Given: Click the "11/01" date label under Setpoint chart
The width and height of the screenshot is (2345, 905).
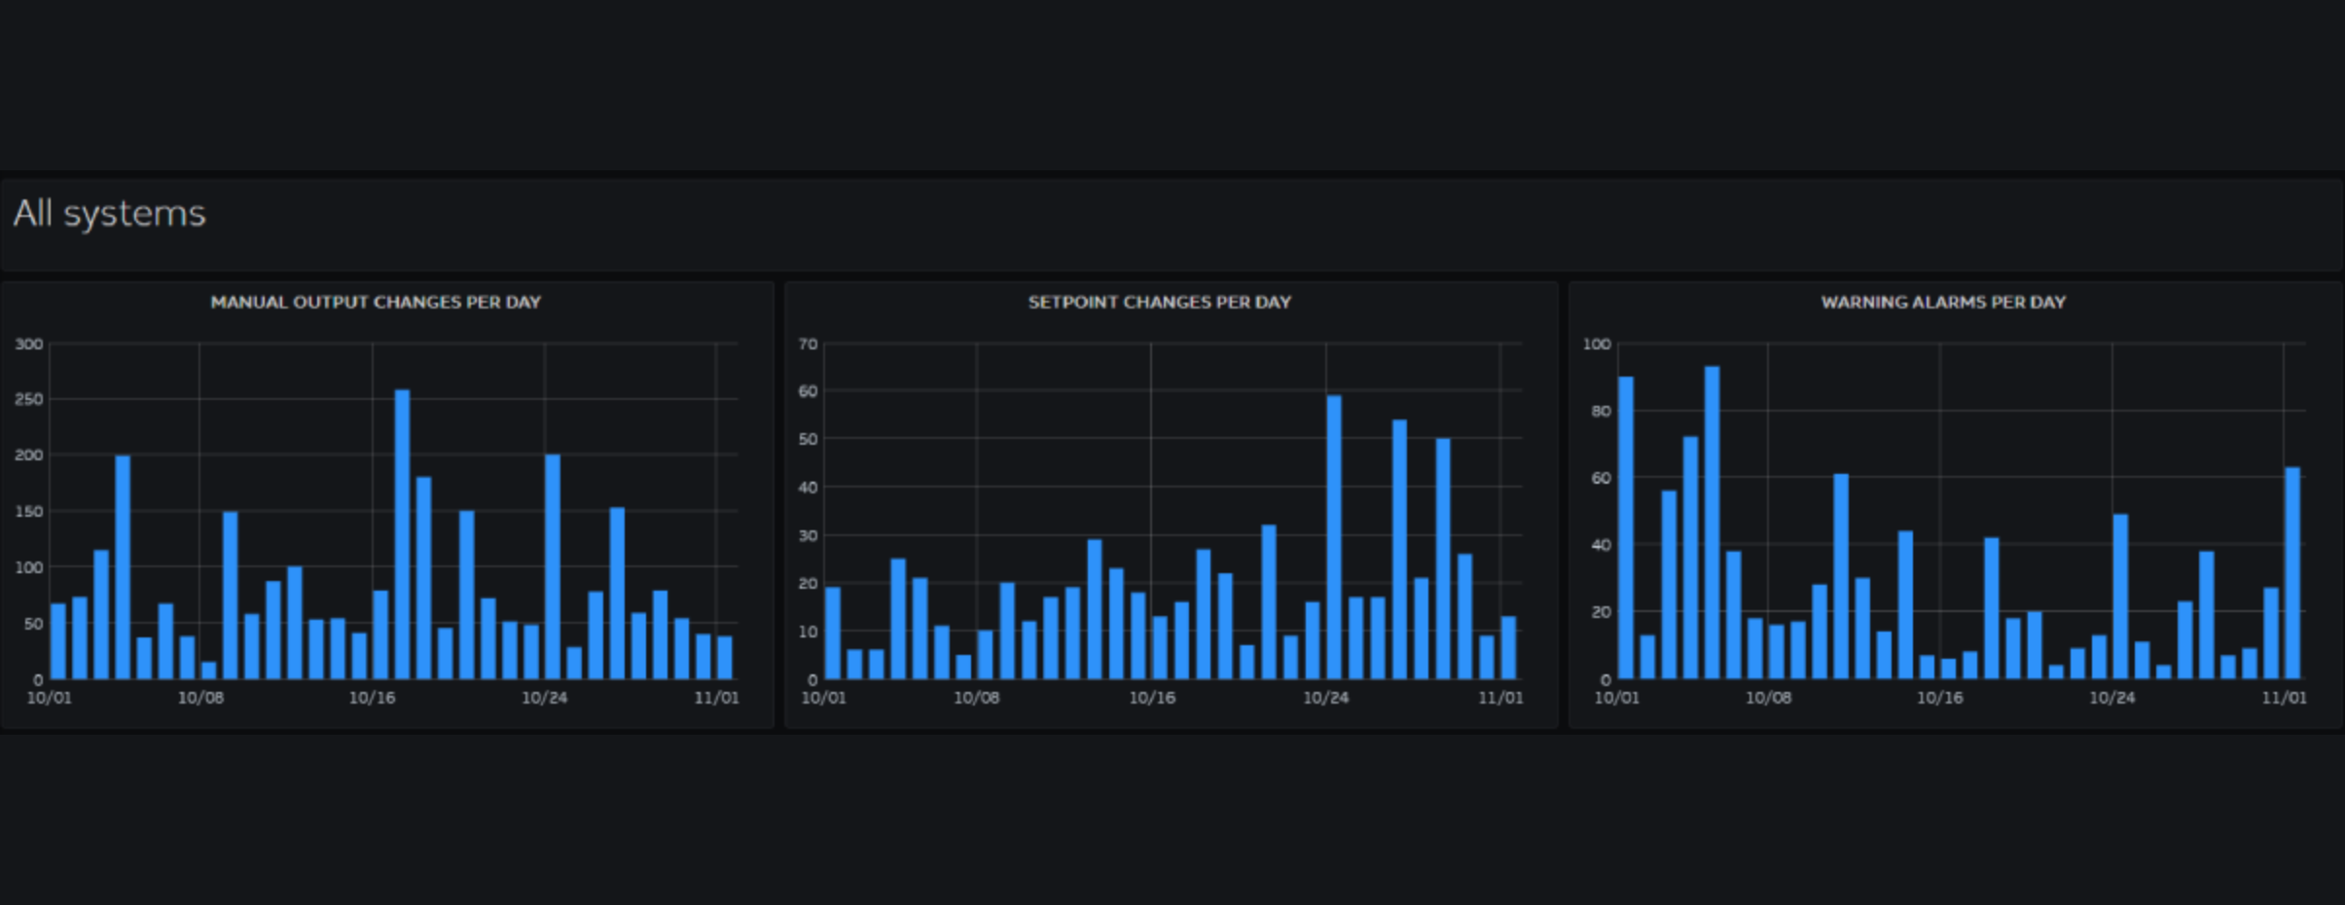Looking at the screenshot, I should (1501, 698).
